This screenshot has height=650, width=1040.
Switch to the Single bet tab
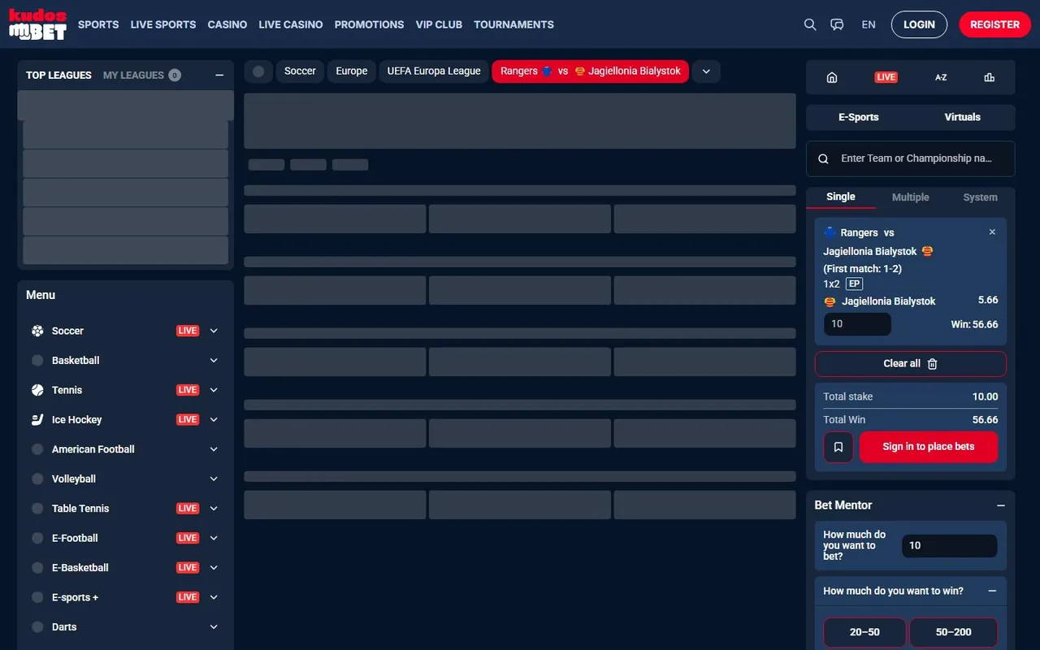(841, 197)
